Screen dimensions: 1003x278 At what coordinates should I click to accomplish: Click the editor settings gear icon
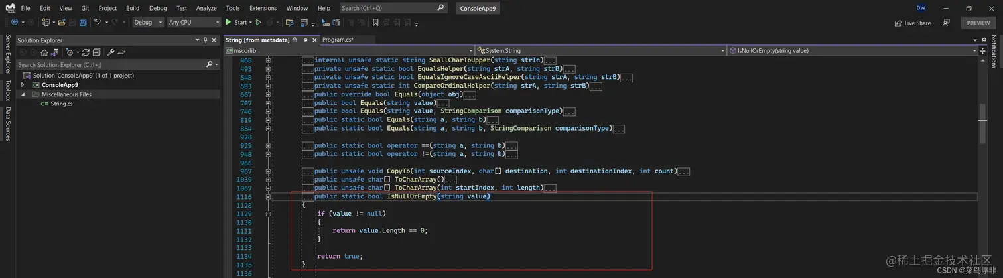point(982,40)
